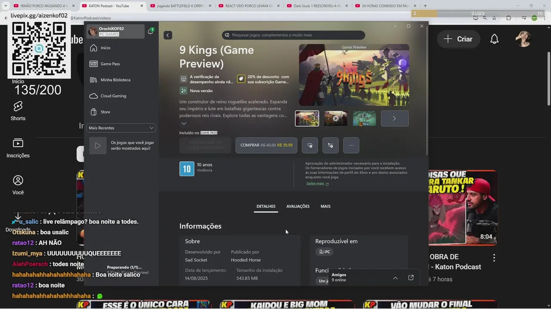The width and height of the screenshot is (551, 309).
Task: Open browser tab list dropdown
Action: tap(6, 6)
